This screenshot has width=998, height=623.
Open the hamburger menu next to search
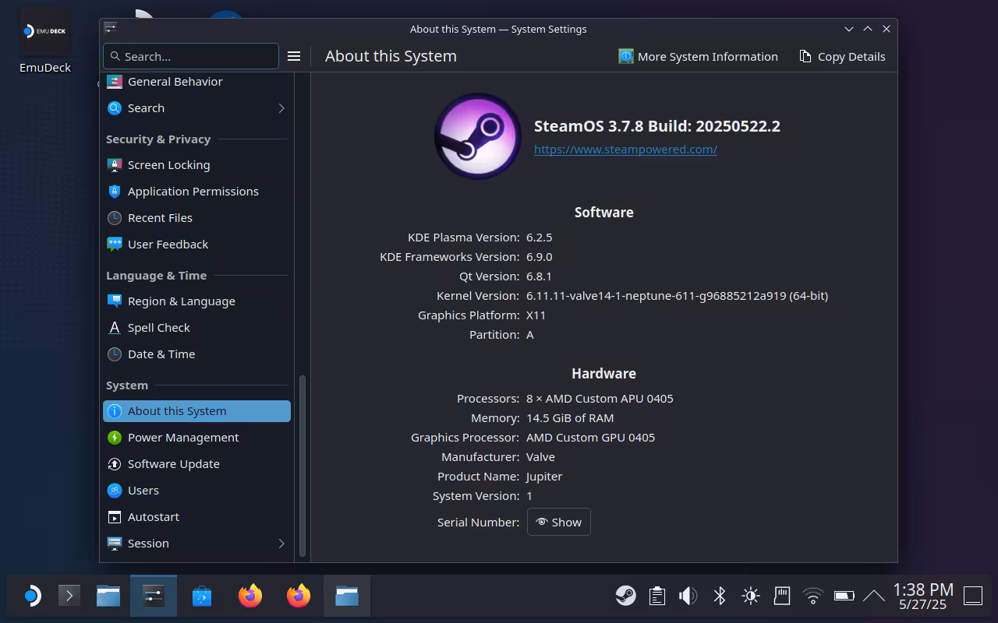click(294, 56)
